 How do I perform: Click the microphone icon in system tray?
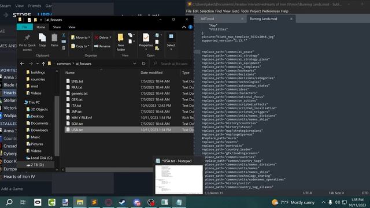(330, 202)
